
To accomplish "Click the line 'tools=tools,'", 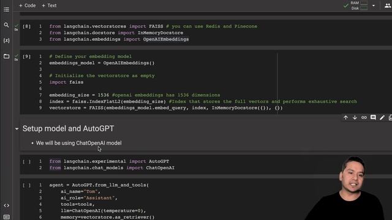I will coord(78,204).
